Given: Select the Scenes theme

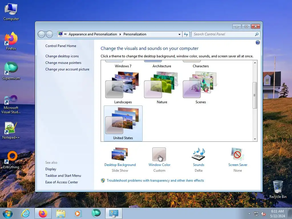Looking at the screenshot, I should point(200,88).
